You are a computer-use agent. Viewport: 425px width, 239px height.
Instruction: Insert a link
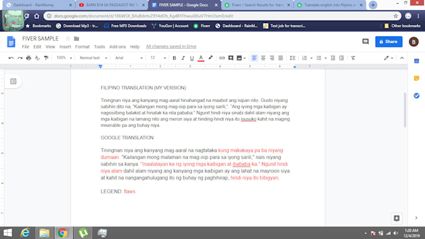(x=222, y=58)
